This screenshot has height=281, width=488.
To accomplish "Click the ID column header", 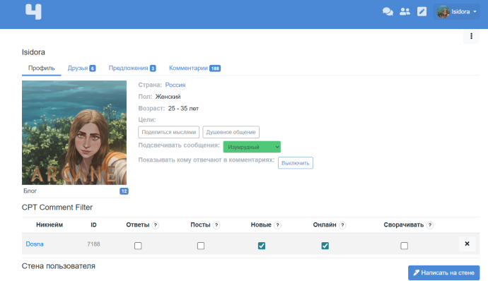I will coord(93,225).
